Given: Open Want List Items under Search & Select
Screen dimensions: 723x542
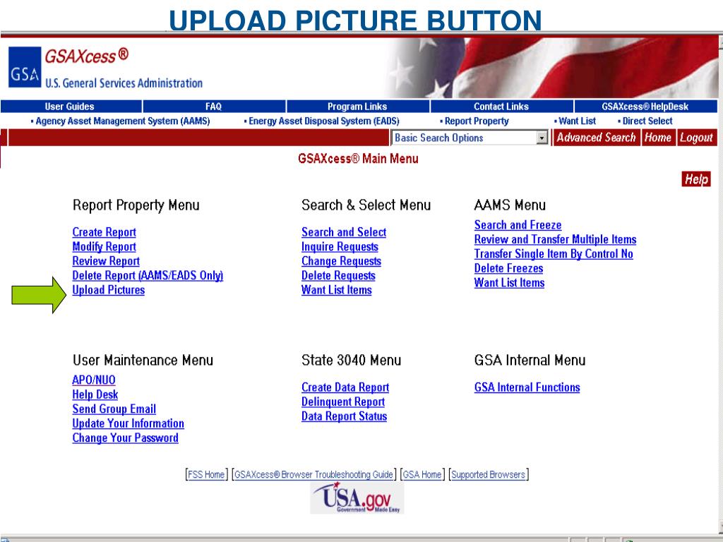Looking at the screenshot, I should point(337,290).
